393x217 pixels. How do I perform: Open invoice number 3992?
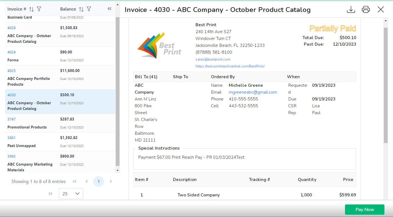[11, 156]
